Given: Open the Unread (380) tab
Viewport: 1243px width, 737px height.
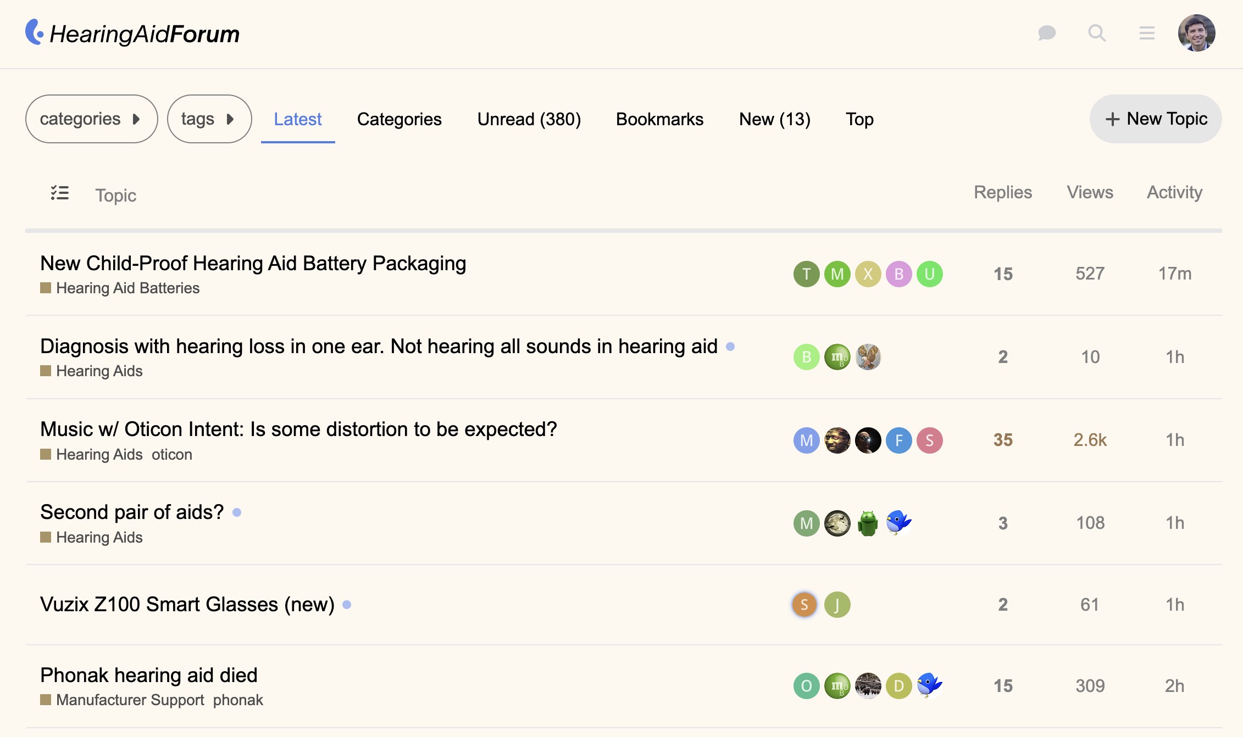Looking at the screenshot, I should (x=529, y=119).
